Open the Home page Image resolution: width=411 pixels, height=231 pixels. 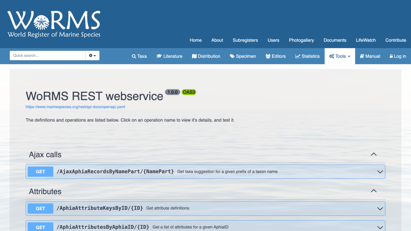tap(196, 40)
